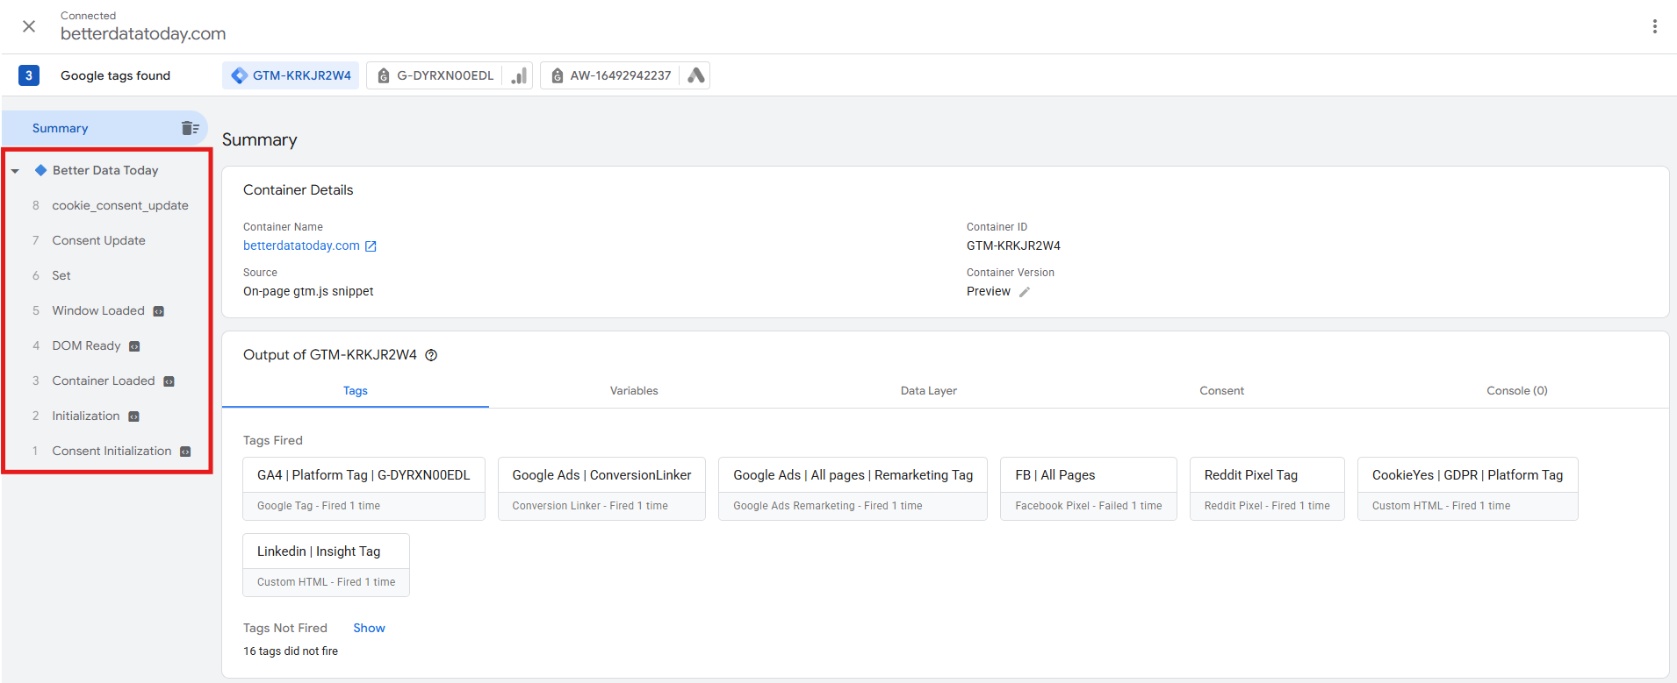Open the three-dot more options menu
The image size is (1677, 683).
1655,26
